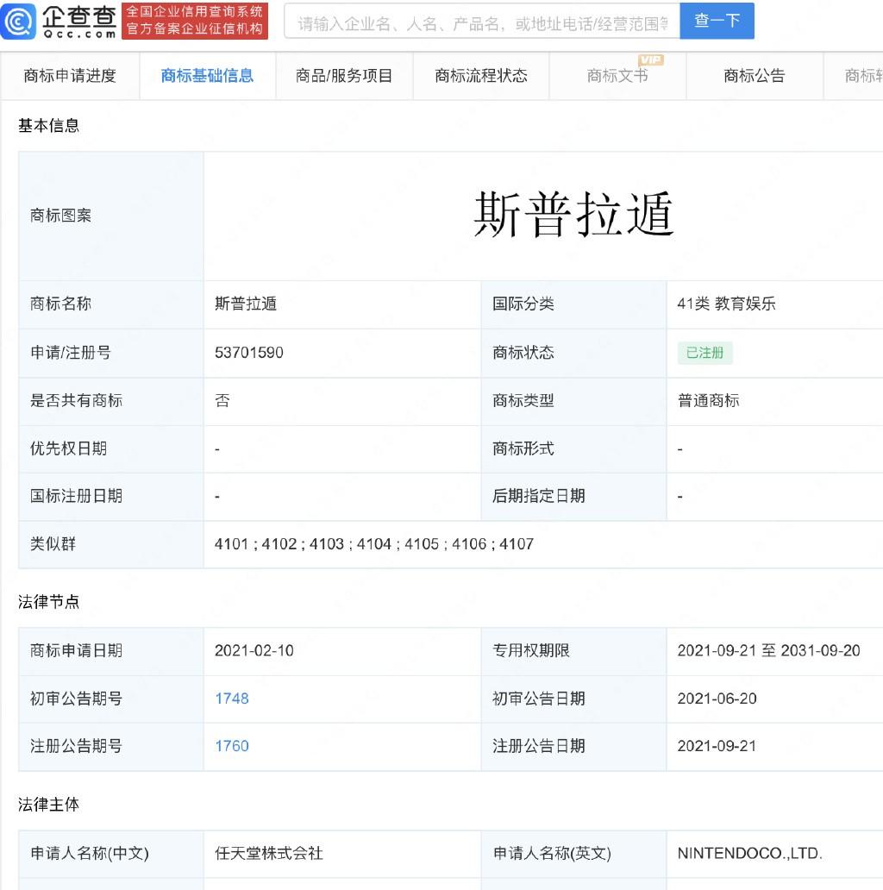Click registration announcement date 2021-09-21
This screenshot has height=890, width=883.
tap(717, 746)
